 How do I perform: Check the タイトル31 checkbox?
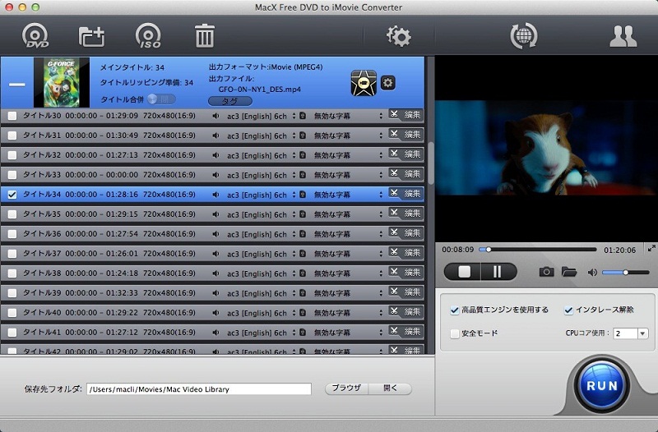coord(12,136)
